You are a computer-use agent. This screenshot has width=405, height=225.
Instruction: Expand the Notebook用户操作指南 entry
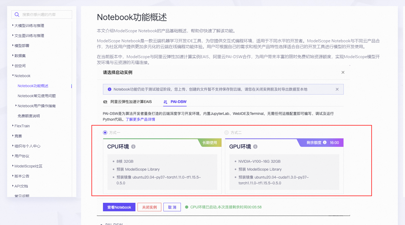pos(16,106)
